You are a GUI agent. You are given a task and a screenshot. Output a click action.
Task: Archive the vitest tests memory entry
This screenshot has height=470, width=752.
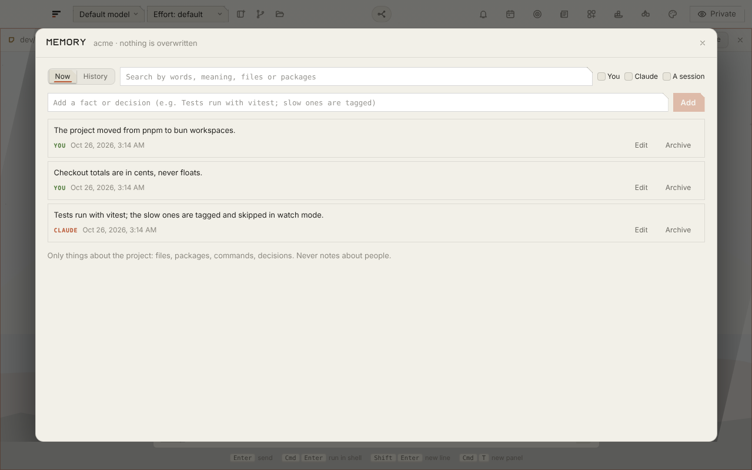pyautogui.click(x=678, y=230)
